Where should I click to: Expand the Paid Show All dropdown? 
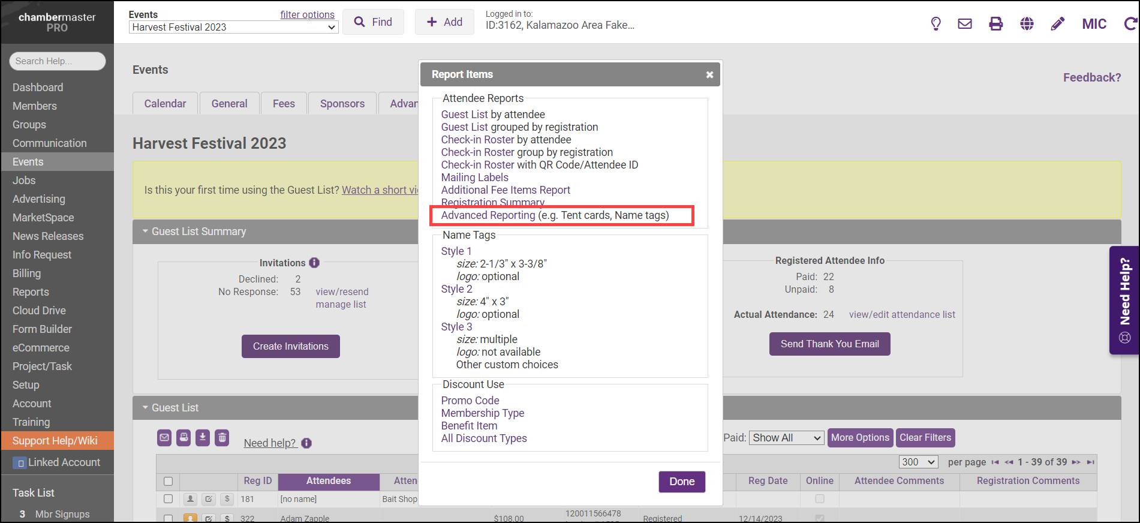coord(786,438)
